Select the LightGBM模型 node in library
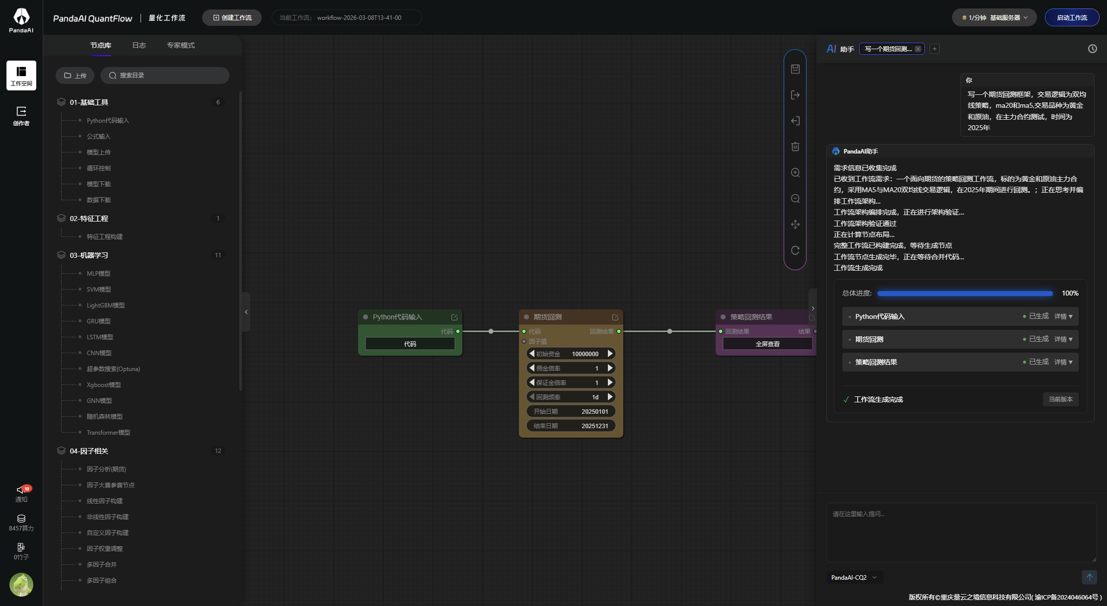This screenshot has height=606, width=1107. tap(106, 305)
